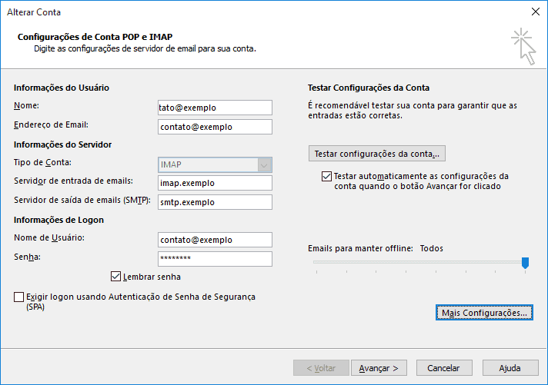Click the Nome input field
The image size is (548, 385).
(215, 108)
